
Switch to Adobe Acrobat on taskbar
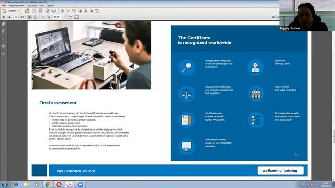pos(70,184)
